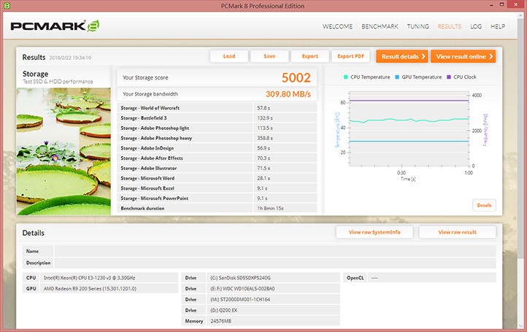Click the app icon in title bar
The width and height of the screenshot is (527, 332).
(x=7, y=6)
